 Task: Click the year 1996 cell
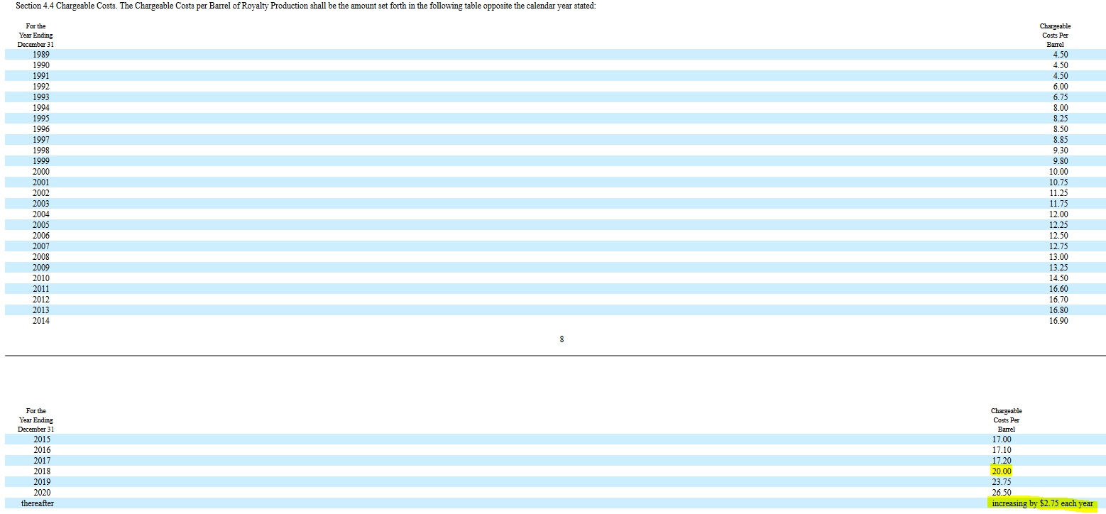coord(41,128)
